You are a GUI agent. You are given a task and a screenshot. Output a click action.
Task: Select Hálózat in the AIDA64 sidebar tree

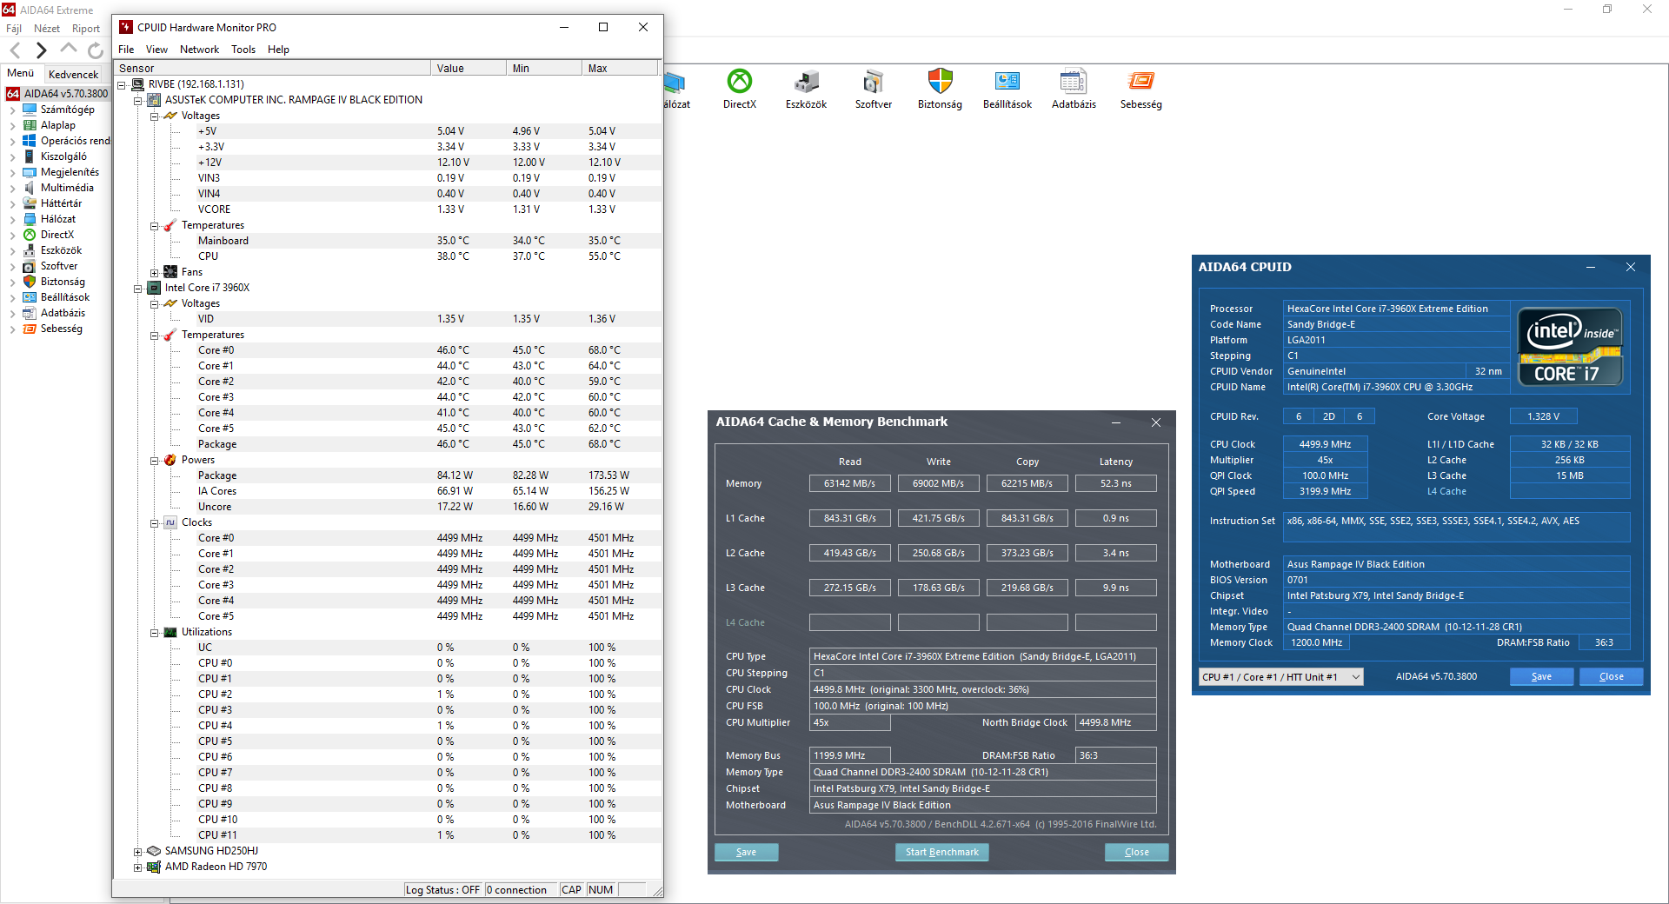tap(57, 219)
